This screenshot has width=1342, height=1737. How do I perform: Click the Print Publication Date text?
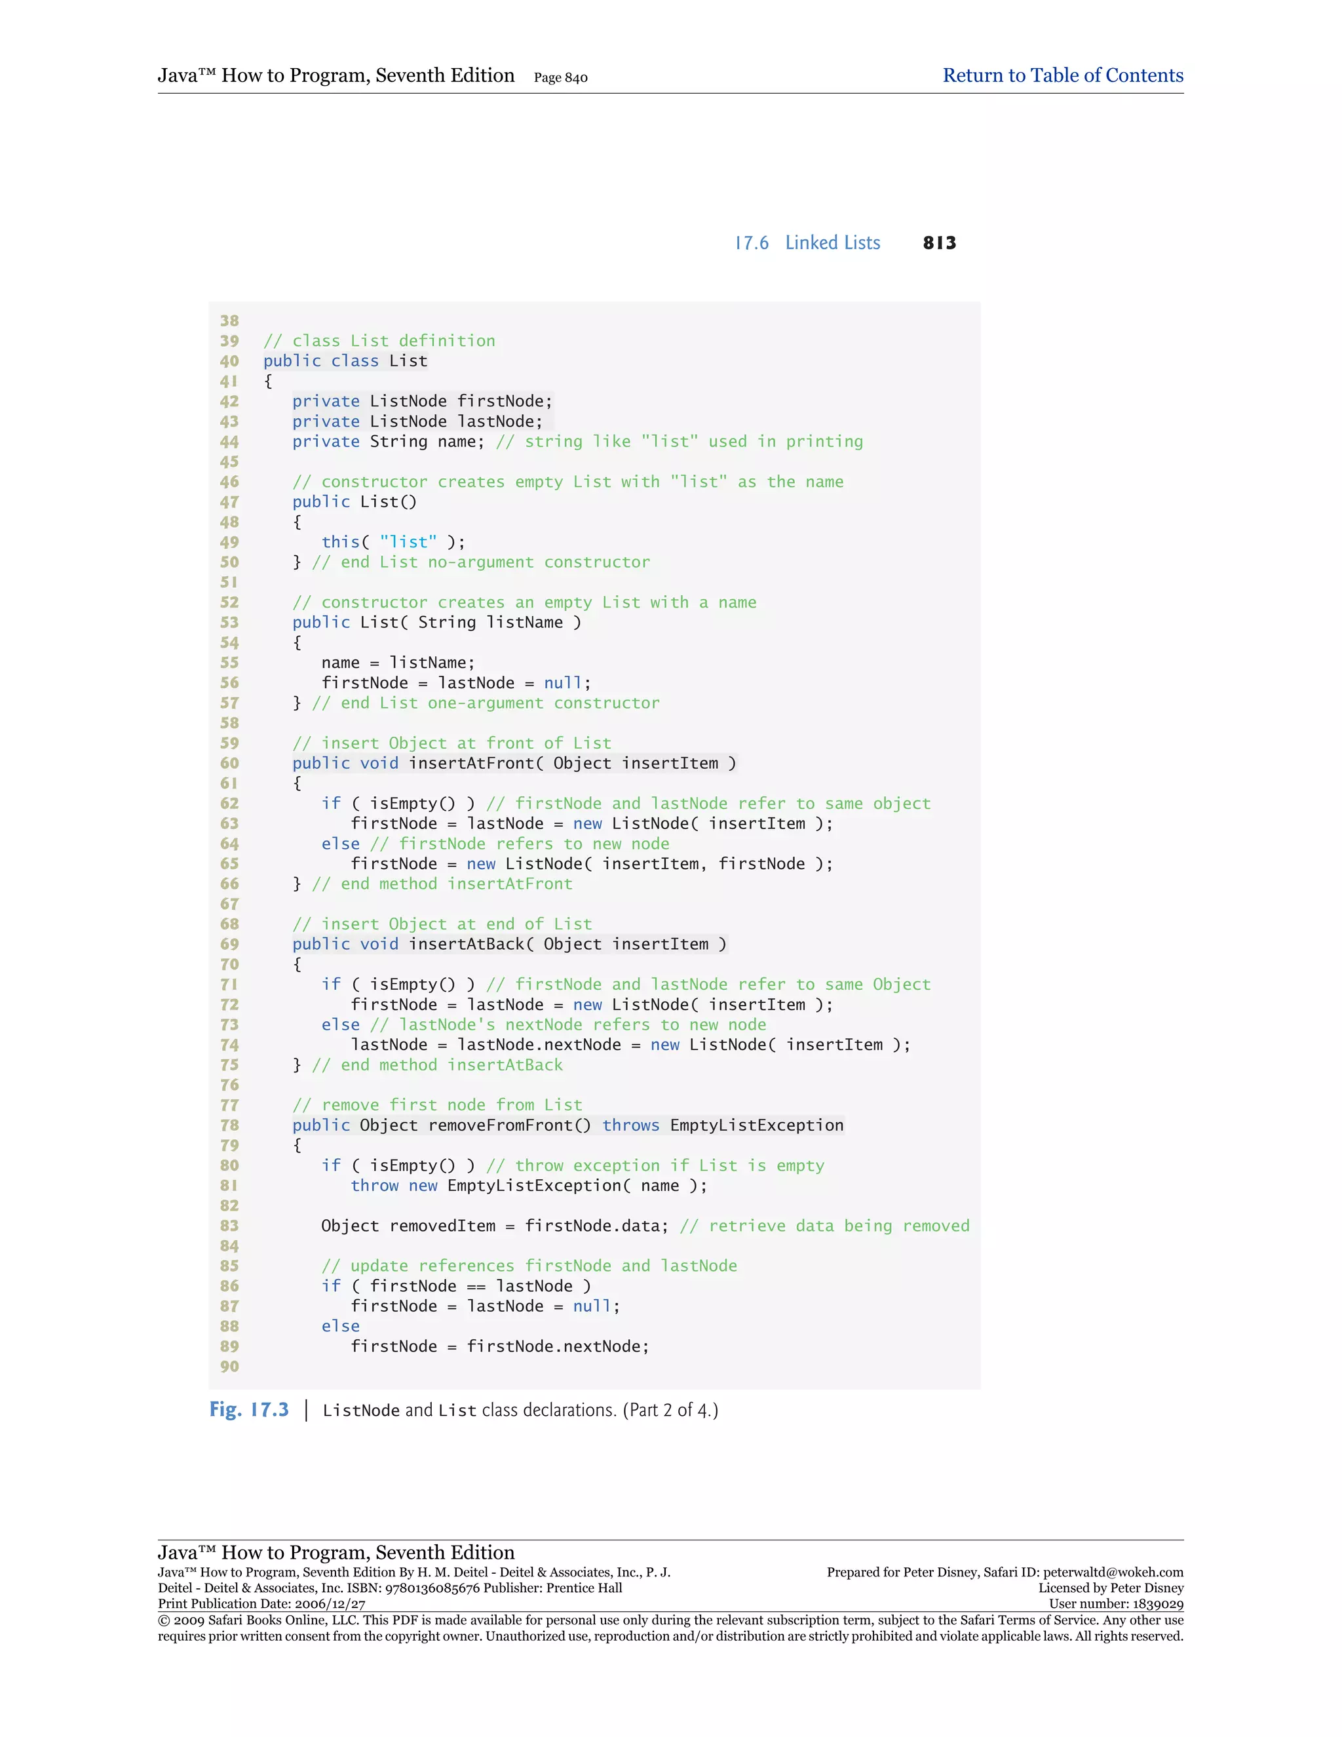(261, 1604)
